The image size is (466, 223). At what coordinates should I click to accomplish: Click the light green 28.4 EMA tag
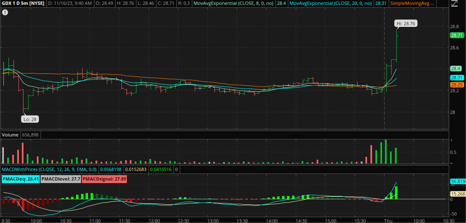(456, 69)
